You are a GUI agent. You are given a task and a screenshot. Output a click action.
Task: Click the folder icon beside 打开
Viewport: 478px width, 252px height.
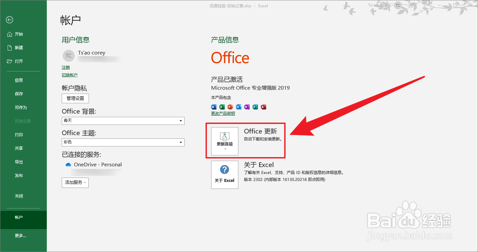10,61
